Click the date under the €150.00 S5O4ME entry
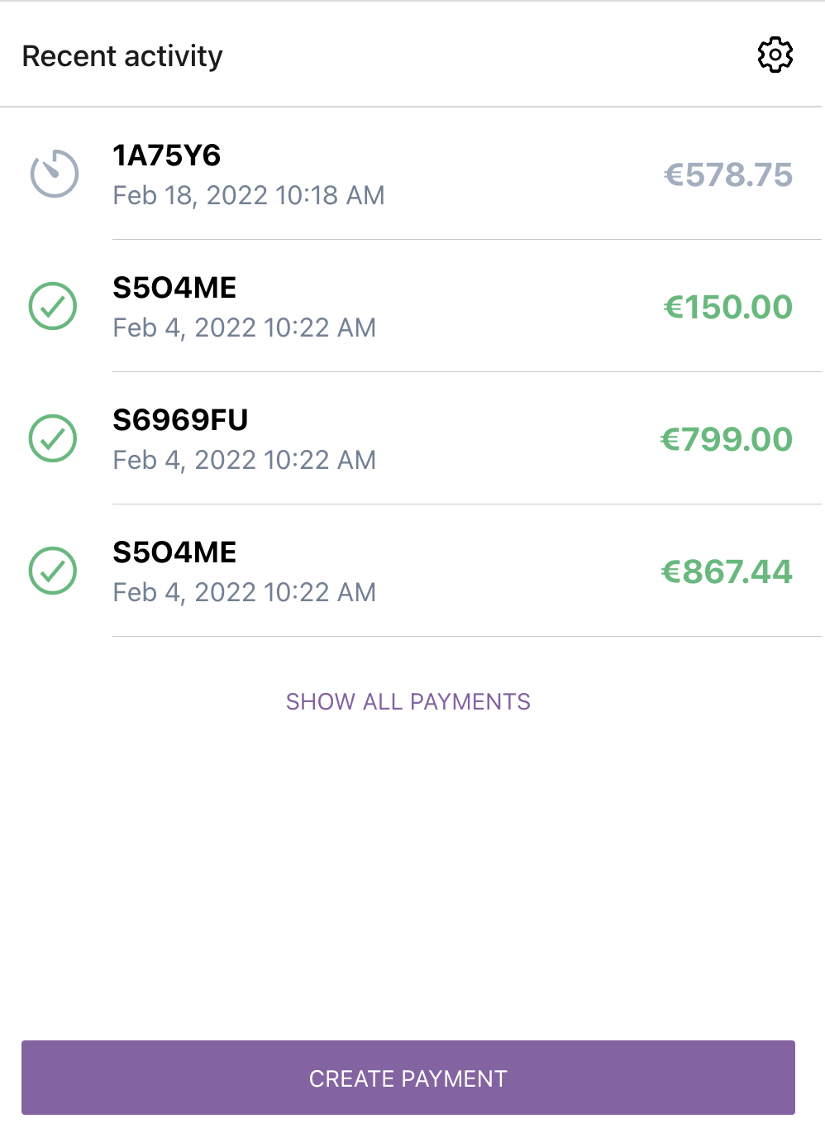825x1133 pixels. [x=245, y=327]
